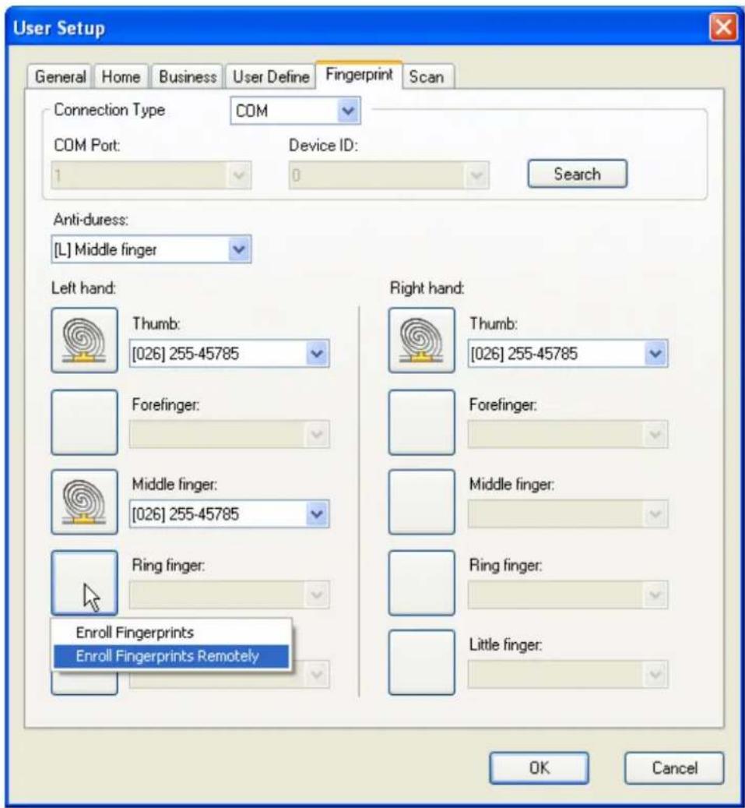Click the "Device ID:" label

(x=323, y=146)
